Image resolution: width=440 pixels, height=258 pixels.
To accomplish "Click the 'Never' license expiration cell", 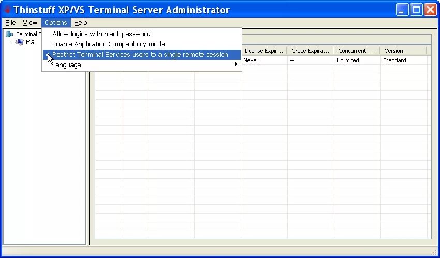I will (x=251, y=60).
